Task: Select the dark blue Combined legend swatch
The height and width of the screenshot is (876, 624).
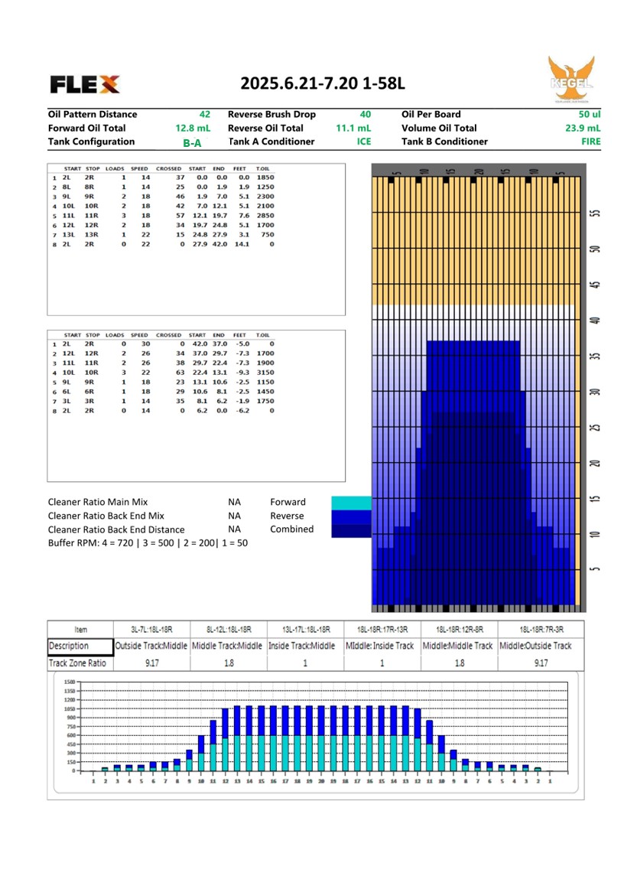Action: click(351, 529)
